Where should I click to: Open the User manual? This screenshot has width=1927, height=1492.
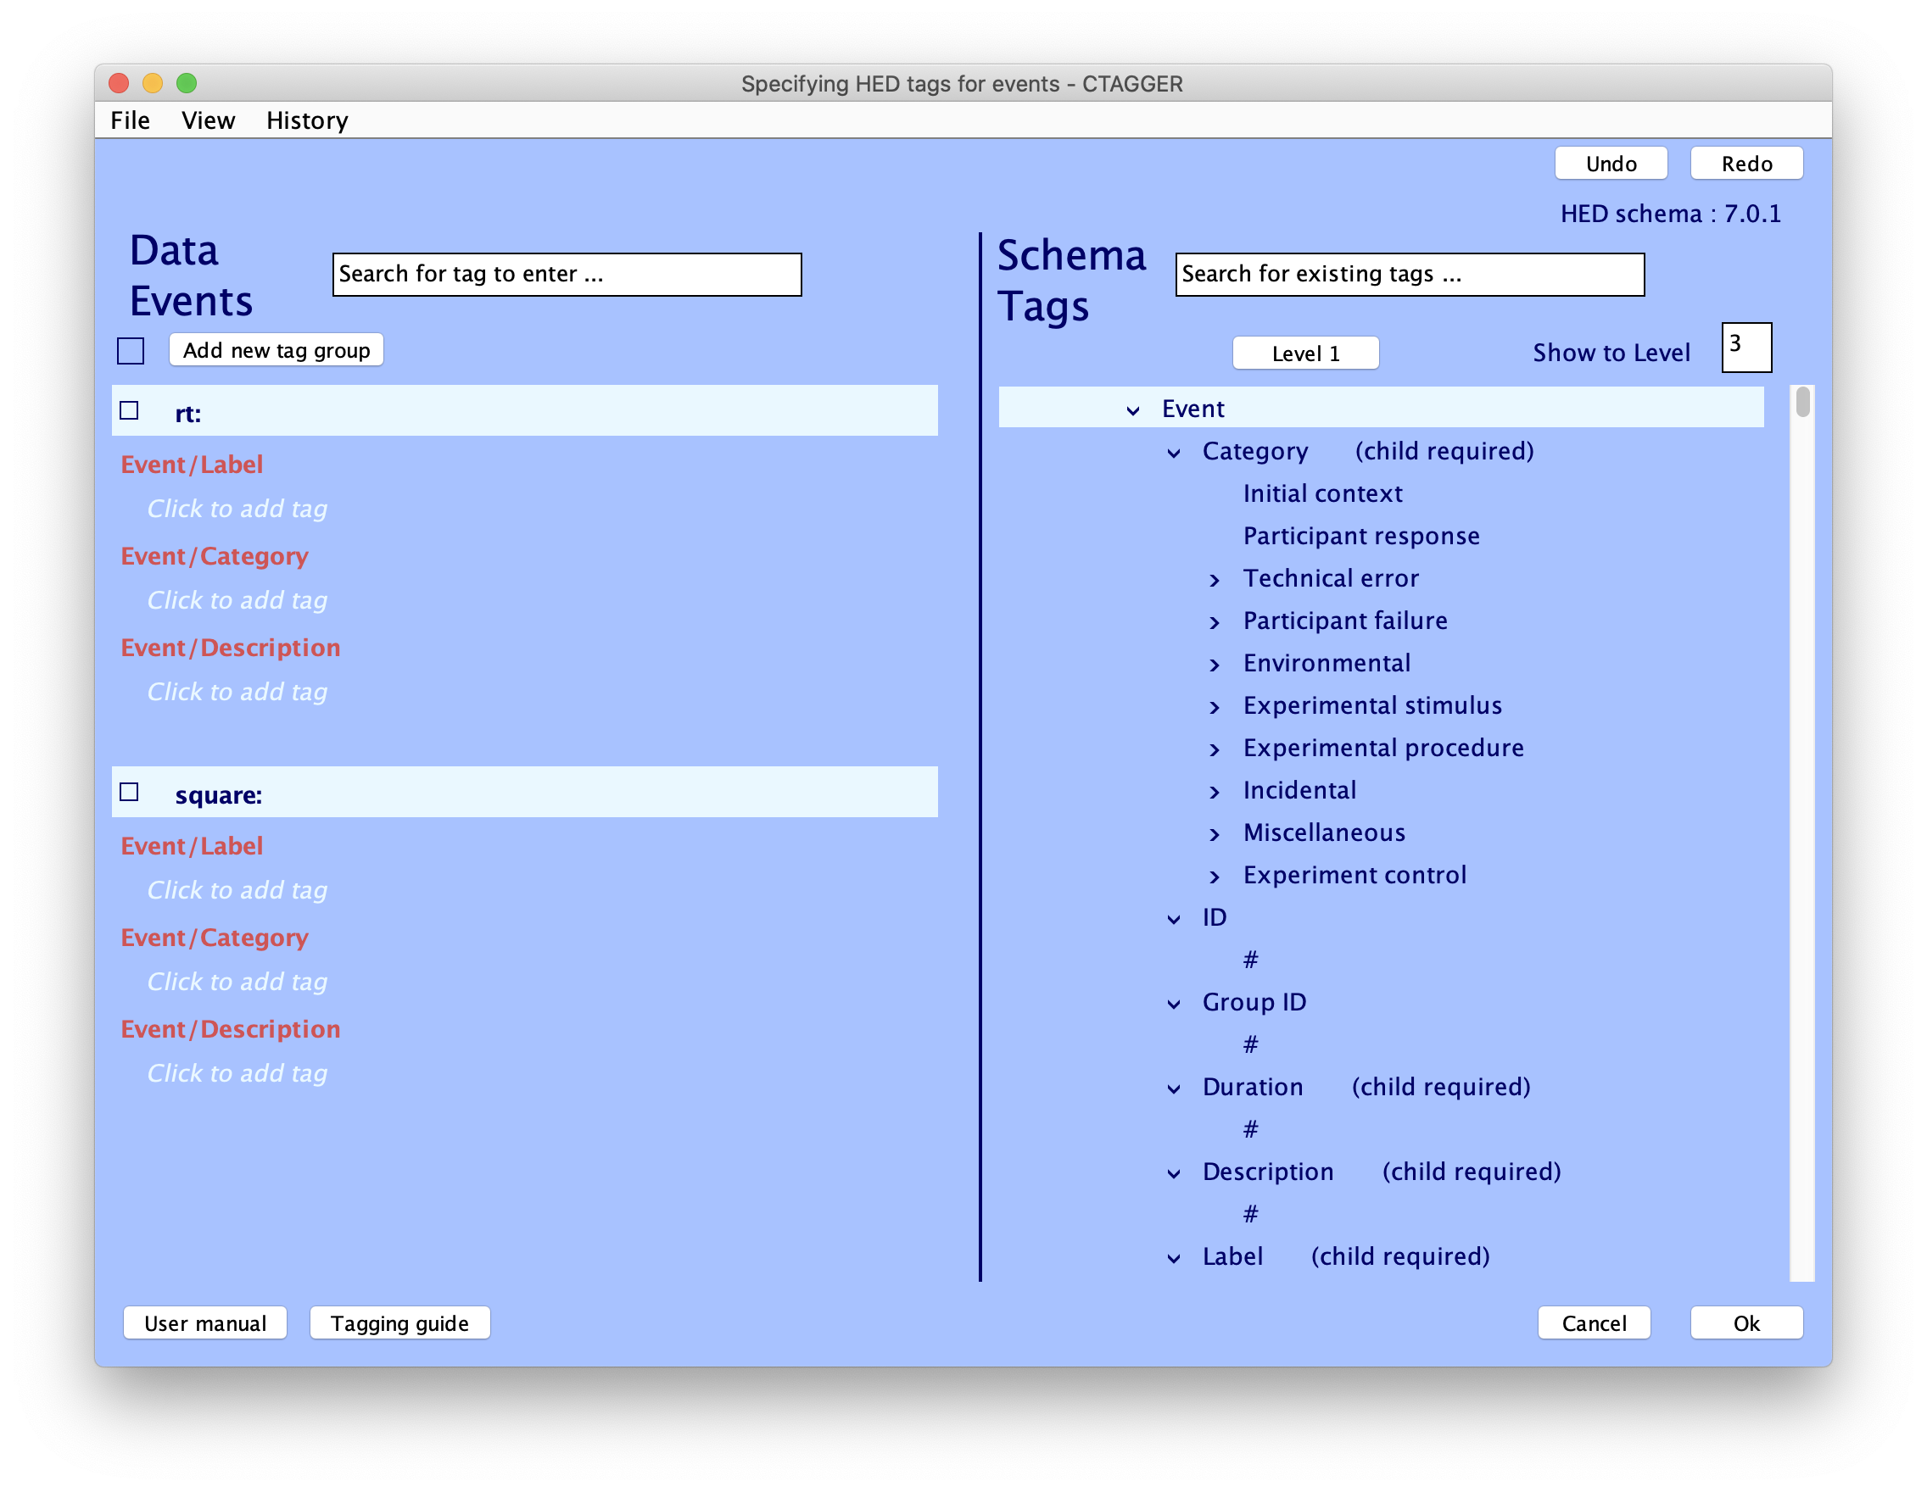click(x=204, y=1323)
